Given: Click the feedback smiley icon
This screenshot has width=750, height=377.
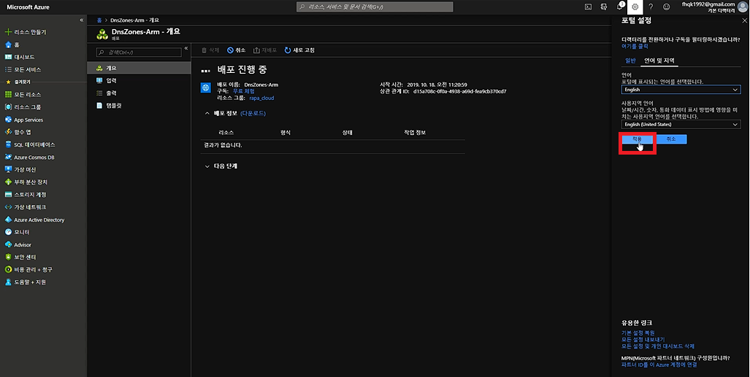Looking at the screenshot, I should point(666,7).
